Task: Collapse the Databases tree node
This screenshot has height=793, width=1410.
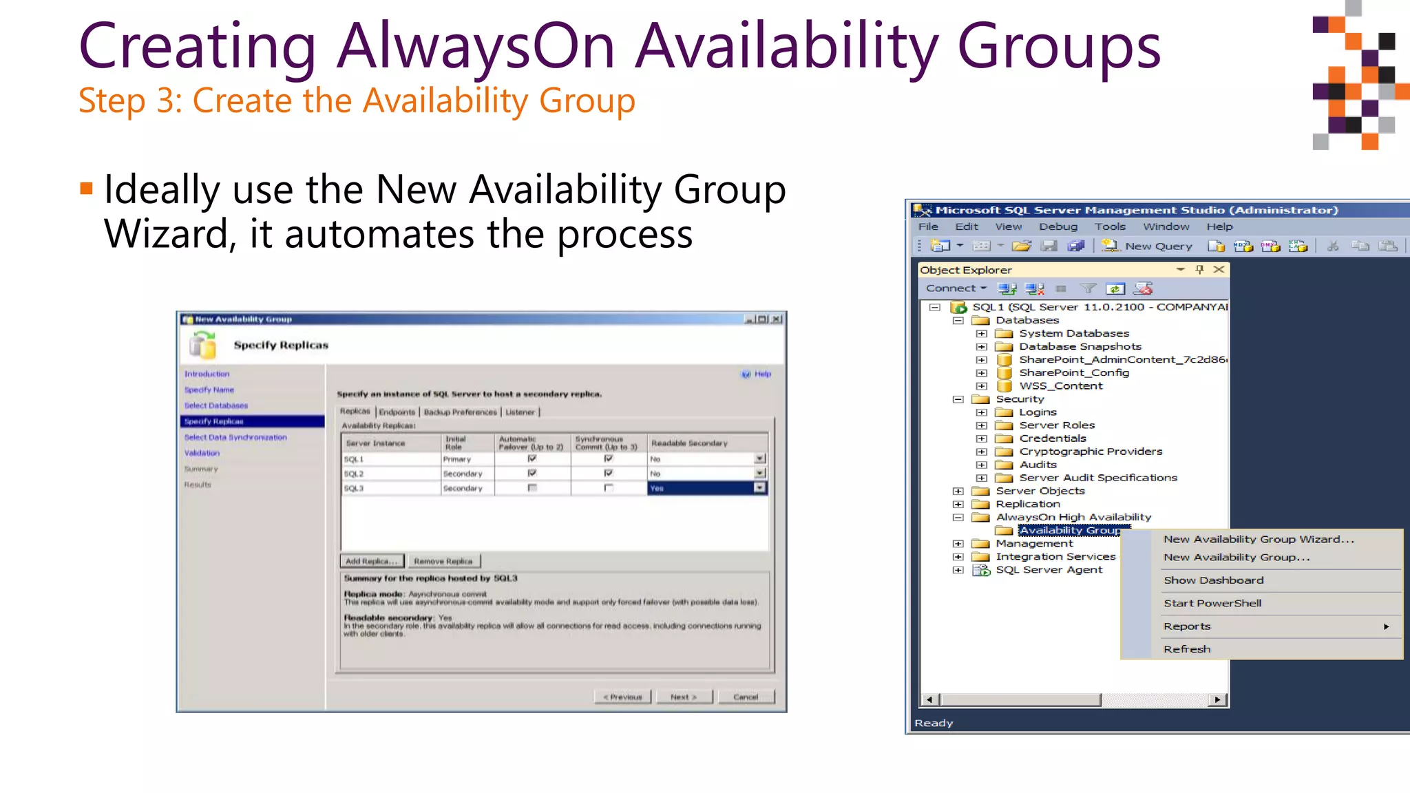Action: point(958,321)
